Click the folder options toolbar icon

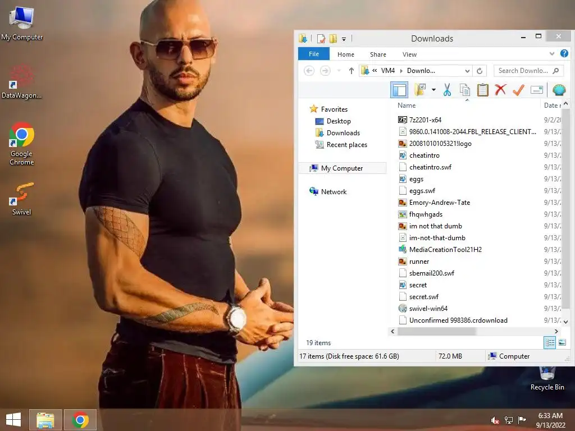(420, 89)
